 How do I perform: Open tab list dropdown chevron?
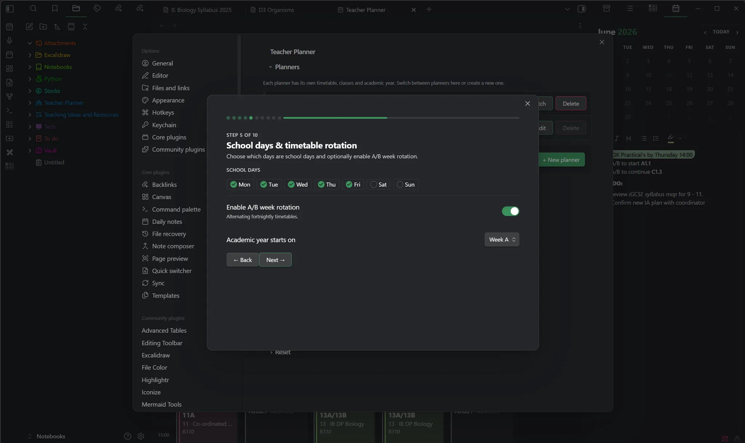tap(567, 9)
